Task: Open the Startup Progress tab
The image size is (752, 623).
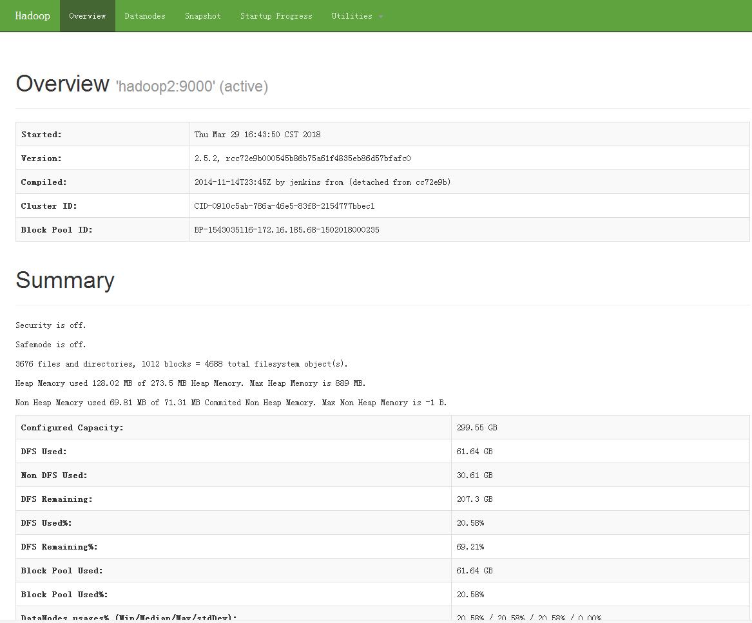Action: click(x=276, y=16)
